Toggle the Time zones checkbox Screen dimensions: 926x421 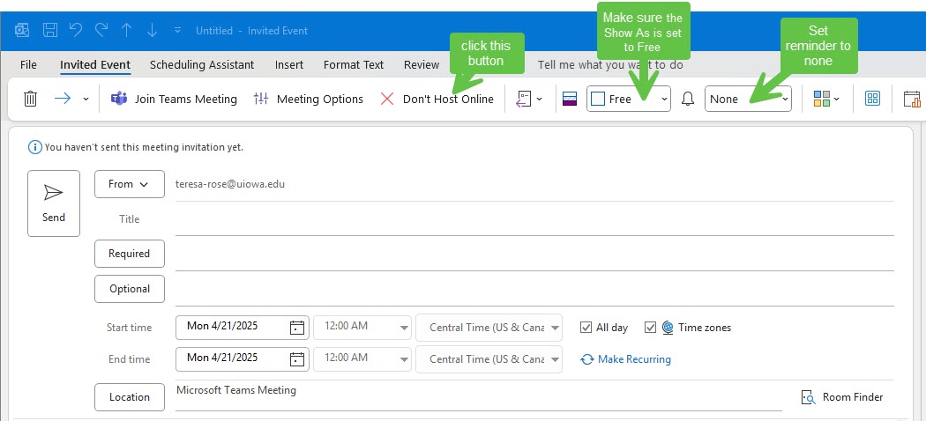[x=651, y=328]
